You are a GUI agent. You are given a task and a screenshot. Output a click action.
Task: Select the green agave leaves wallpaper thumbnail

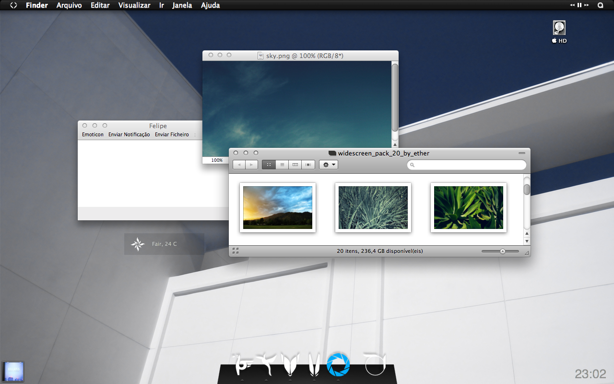click(469, 207)
